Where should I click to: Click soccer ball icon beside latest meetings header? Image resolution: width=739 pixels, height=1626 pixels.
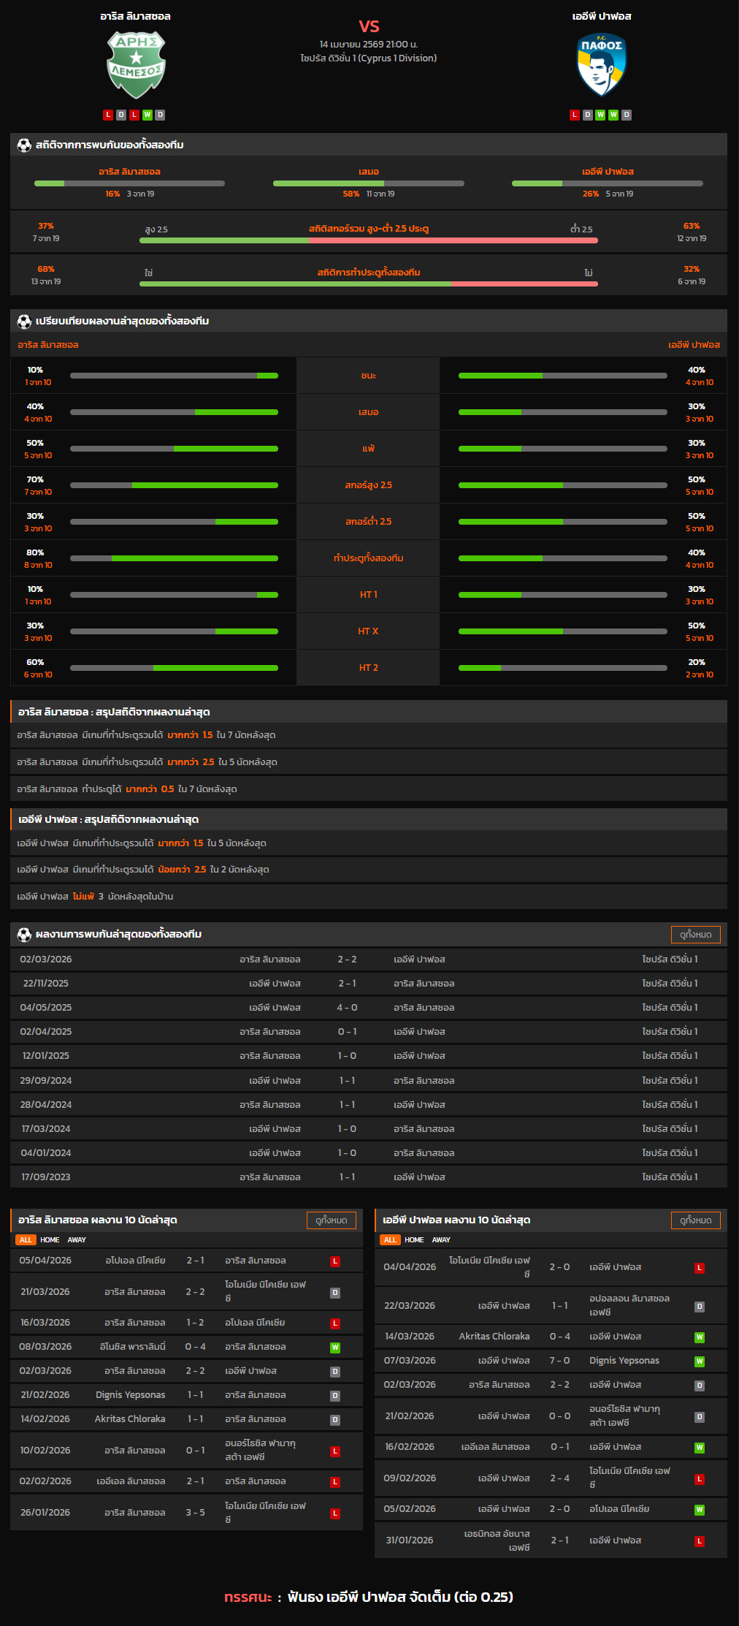click(24, 935)
